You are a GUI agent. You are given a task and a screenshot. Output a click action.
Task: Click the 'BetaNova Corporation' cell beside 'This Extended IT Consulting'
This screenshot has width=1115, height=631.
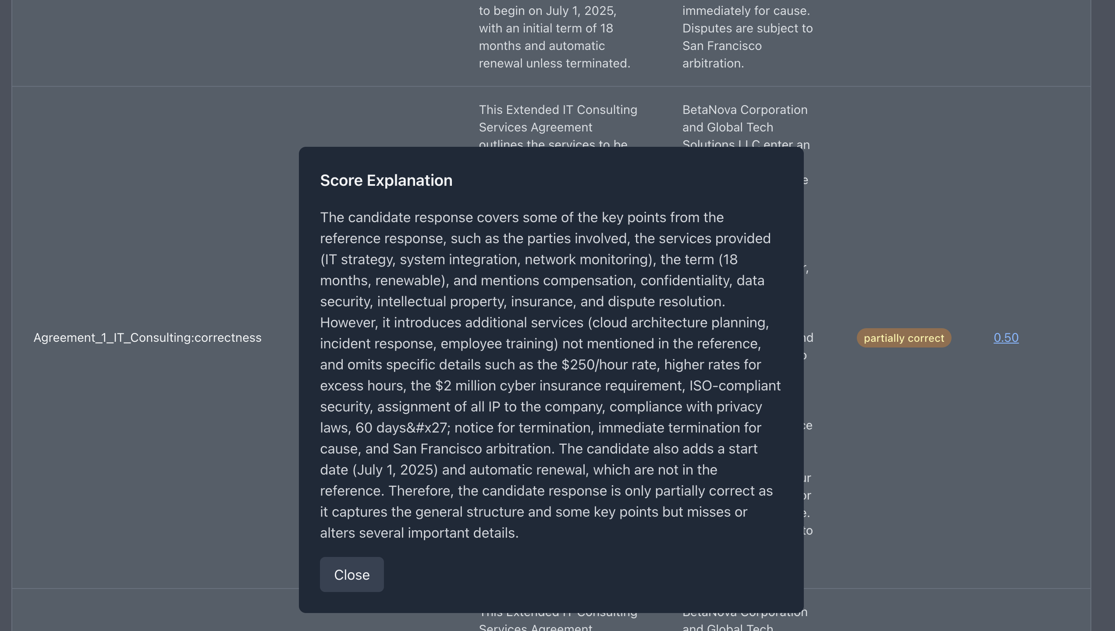tap(745, 110)
